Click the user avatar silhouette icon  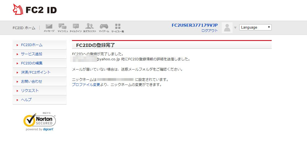tap(227, 27)
